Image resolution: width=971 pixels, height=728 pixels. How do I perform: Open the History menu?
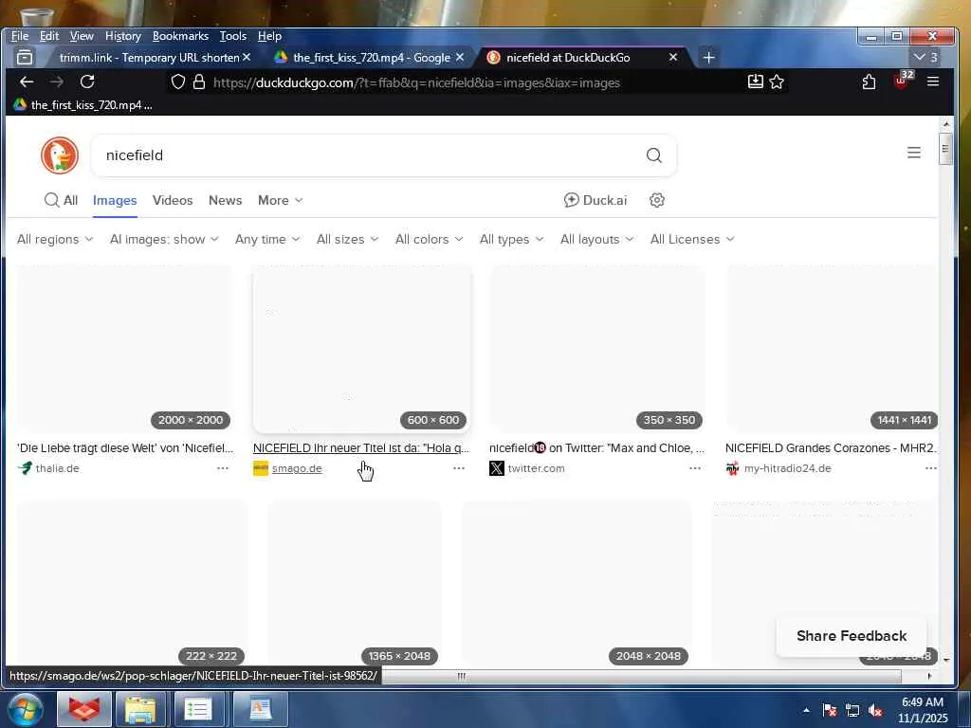click(123, 36)
